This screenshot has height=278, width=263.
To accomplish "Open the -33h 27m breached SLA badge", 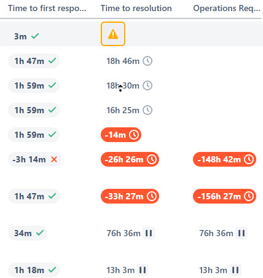I will point(130,196).
